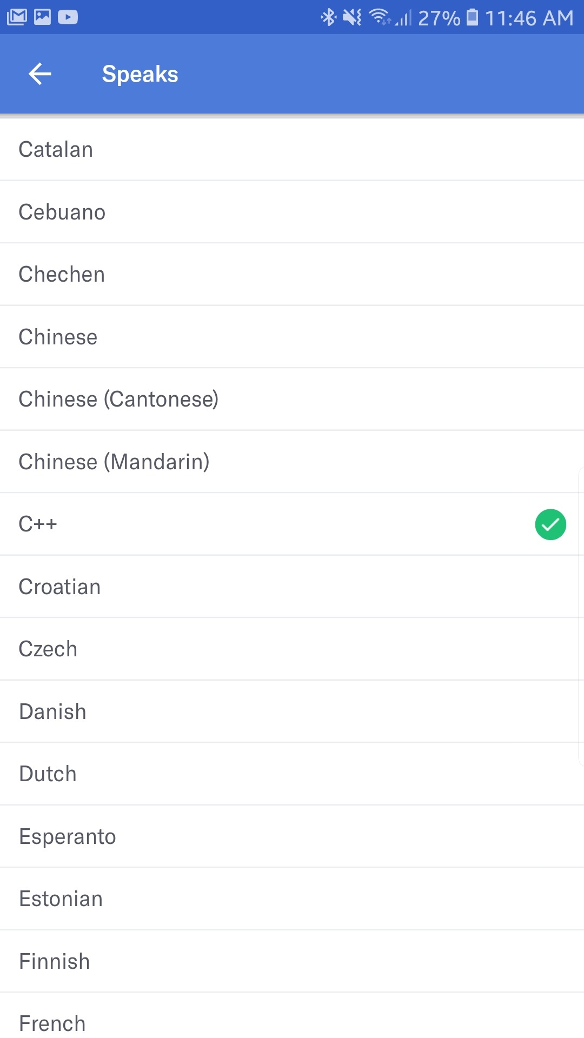Open the mail notification icon
Viewport: 584px width, 1038px height.
pos(17,17)
